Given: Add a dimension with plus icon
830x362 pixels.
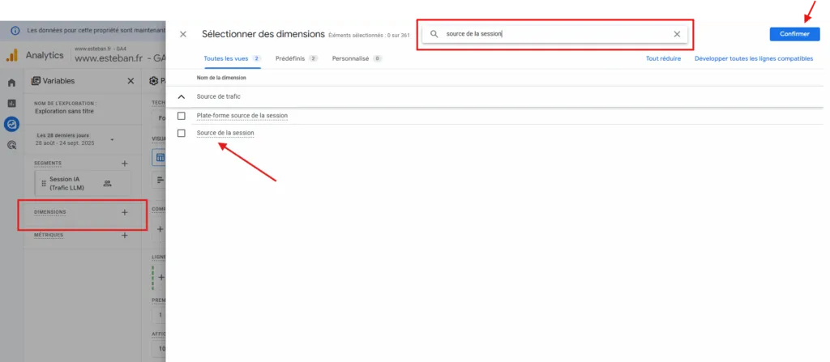Looking at the screenshot, I should [x=124, y=212].
